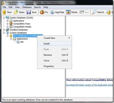114x103 pixels.
Task: Click the app icon in title bar
Action: click(3, 3)
